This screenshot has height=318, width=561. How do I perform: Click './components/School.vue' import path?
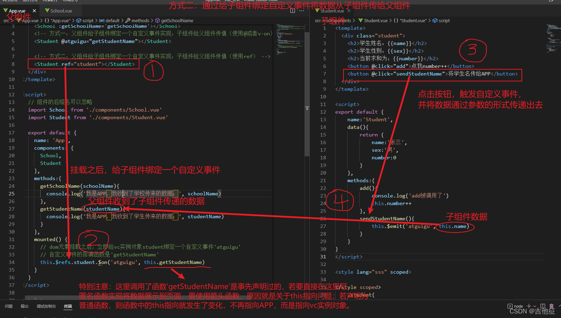124,110
